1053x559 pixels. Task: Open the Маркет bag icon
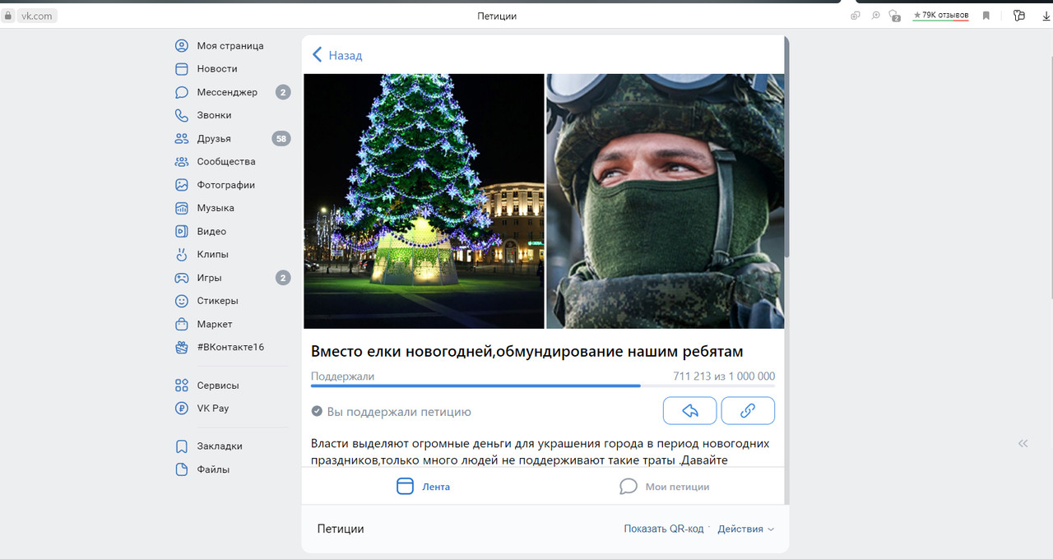click(182, 324)
